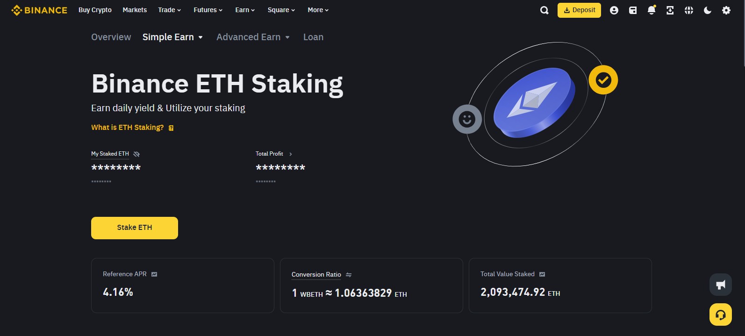
Task: Open the announcements megaphone button
Action: tap(721, 285)
